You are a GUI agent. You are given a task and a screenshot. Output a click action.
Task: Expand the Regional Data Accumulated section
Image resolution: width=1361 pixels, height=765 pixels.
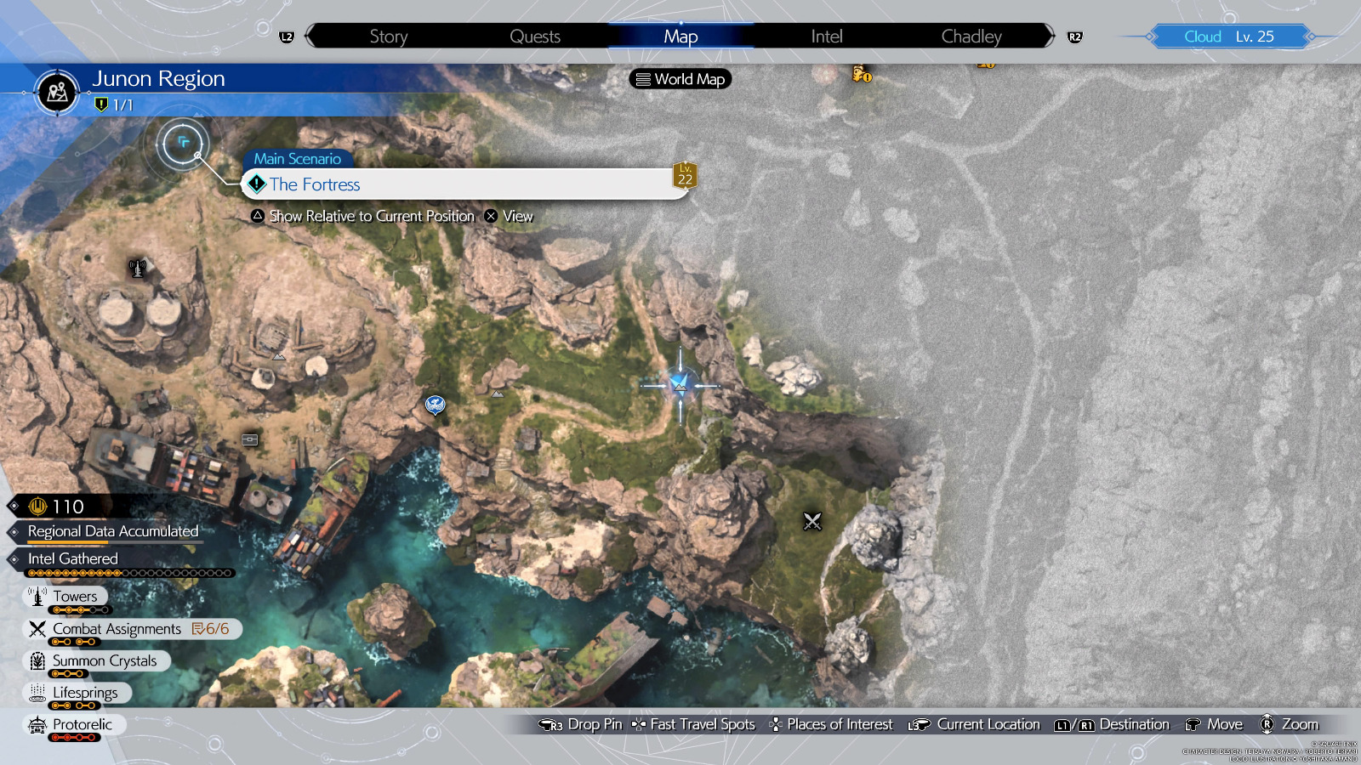tap(113, 531)
